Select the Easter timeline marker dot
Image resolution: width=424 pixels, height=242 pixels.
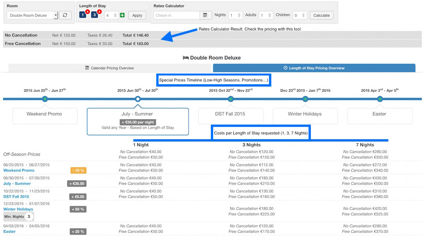[x=380, y=99]
